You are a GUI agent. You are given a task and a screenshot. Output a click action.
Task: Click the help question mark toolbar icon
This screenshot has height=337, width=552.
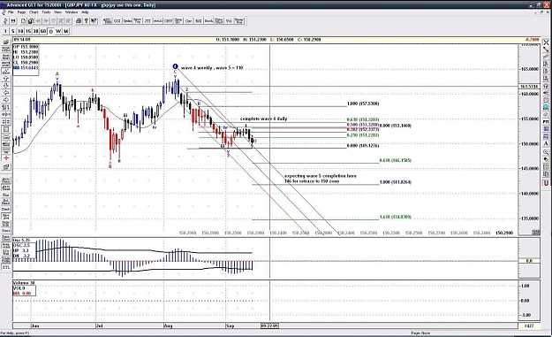(86, 21)
